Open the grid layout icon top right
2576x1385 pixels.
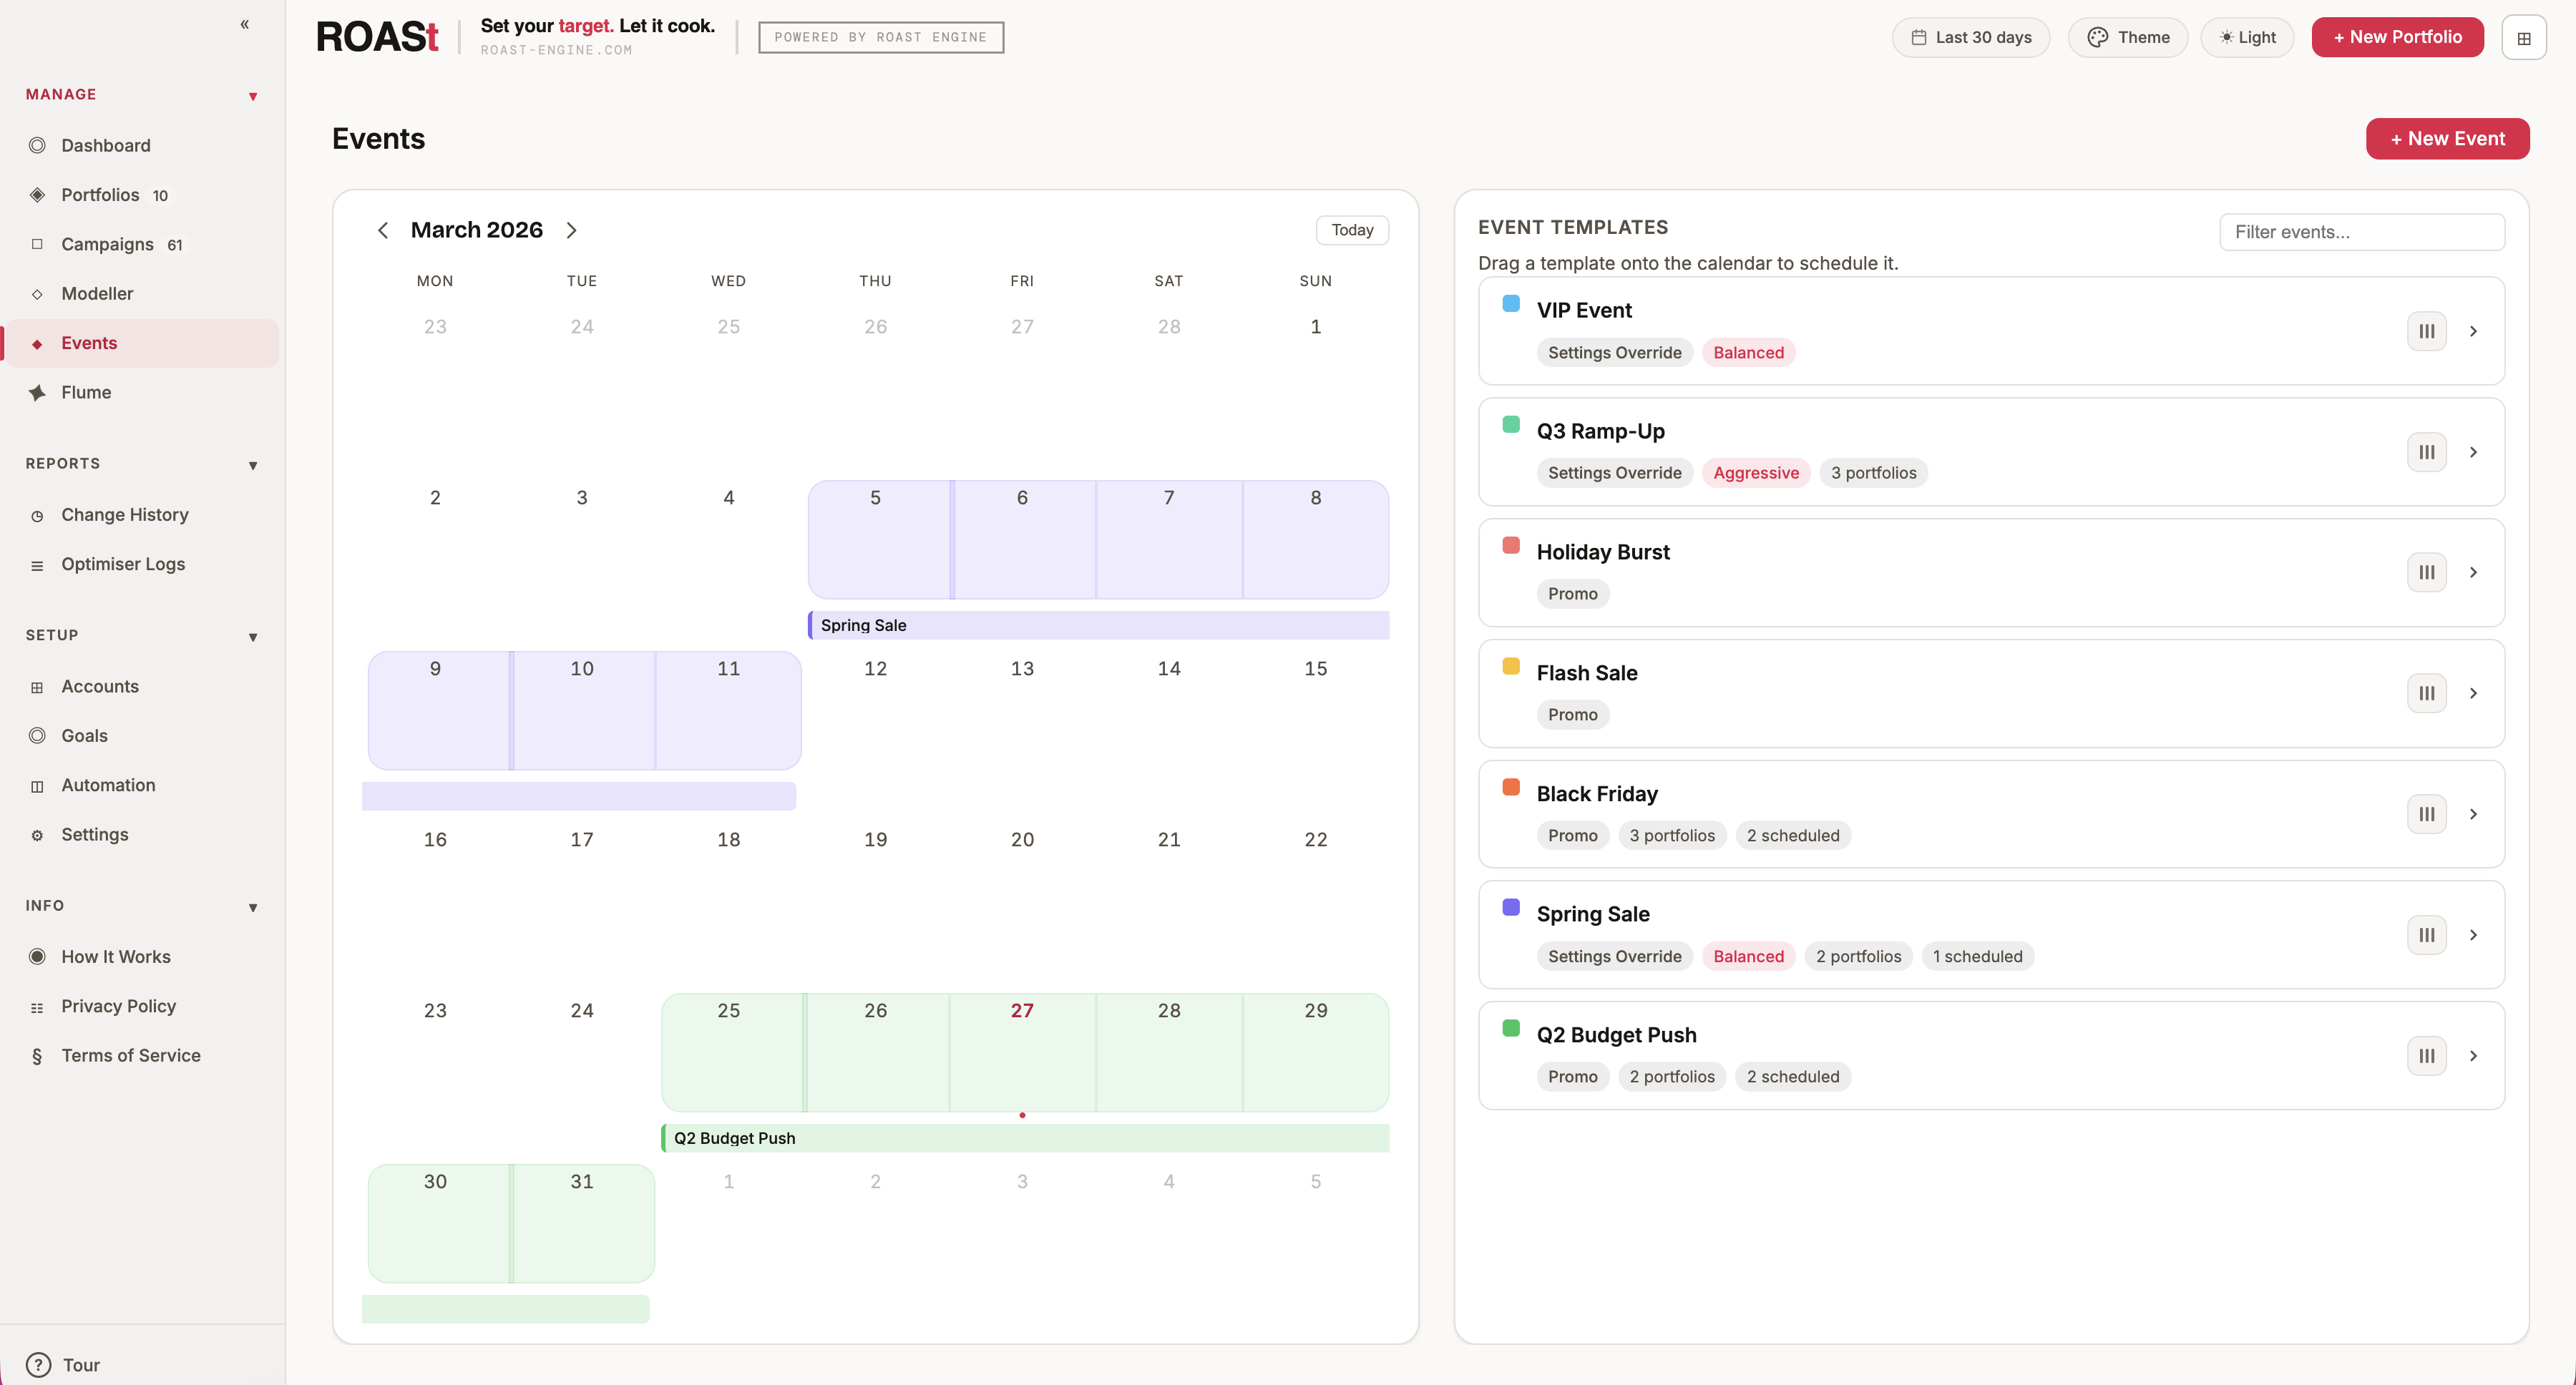click(x=2524, y=37)
